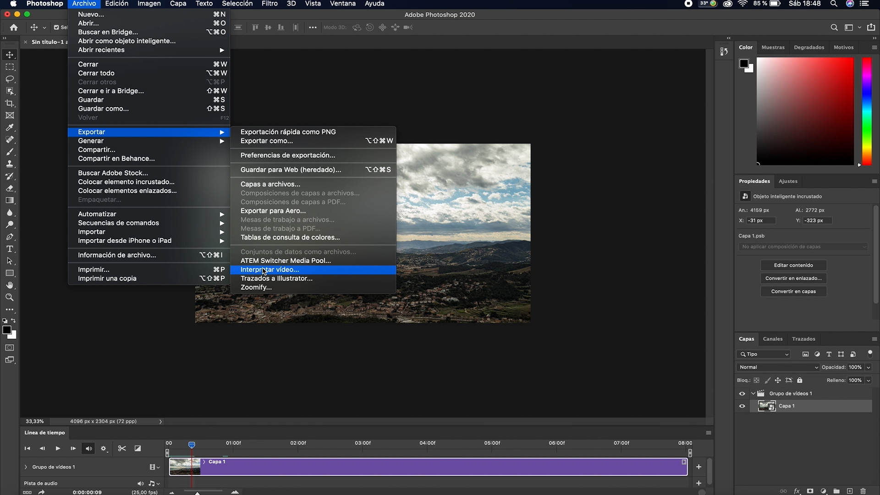Open the timeline settings gear
880x495 pixels.
(x=104, y=448)
